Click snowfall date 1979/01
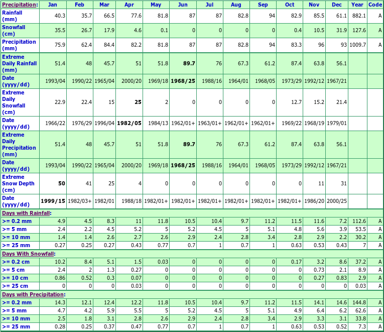Screen dimensions: 384x332 [x=337, y=123]
